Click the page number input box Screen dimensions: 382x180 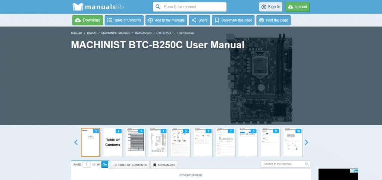(x=87, y=165)
